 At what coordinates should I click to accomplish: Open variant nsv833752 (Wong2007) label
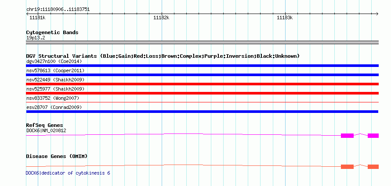click(x=53, y=98)
